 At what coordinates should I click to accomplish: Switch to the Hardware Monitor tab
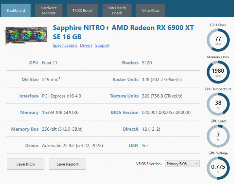click(49, 10)
